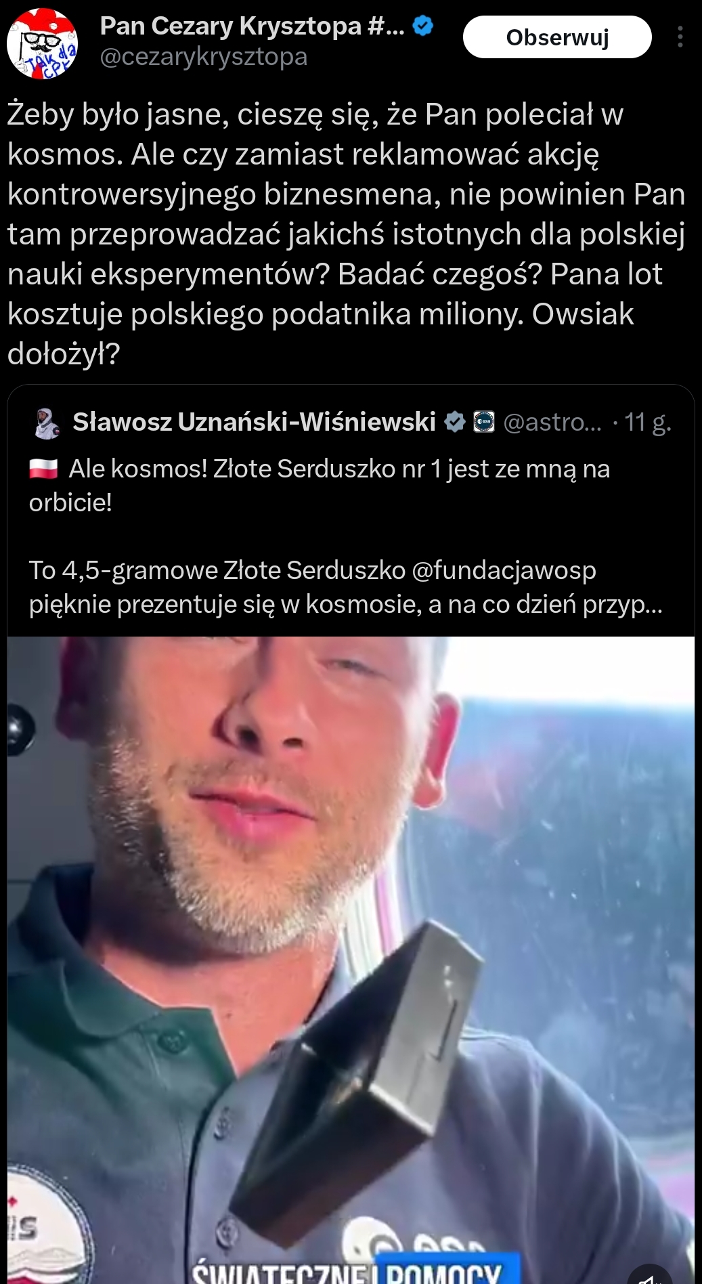Click the name Sławosz Uznański-Wiśniewski
Image resolution: width=702 pixels, height=1284 pixels.
click(254, 422)
